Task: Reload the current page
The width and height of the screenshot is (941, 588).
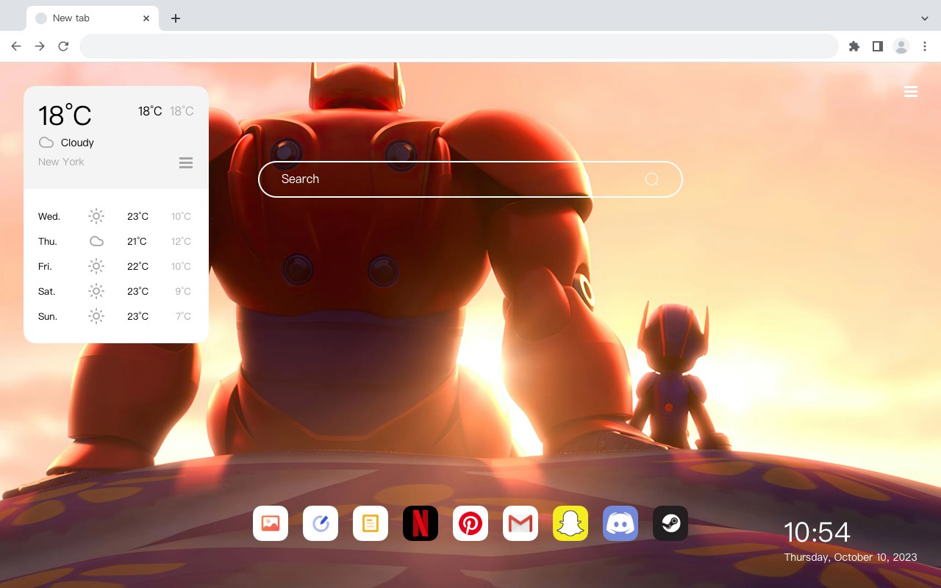Action: (63, 46)
